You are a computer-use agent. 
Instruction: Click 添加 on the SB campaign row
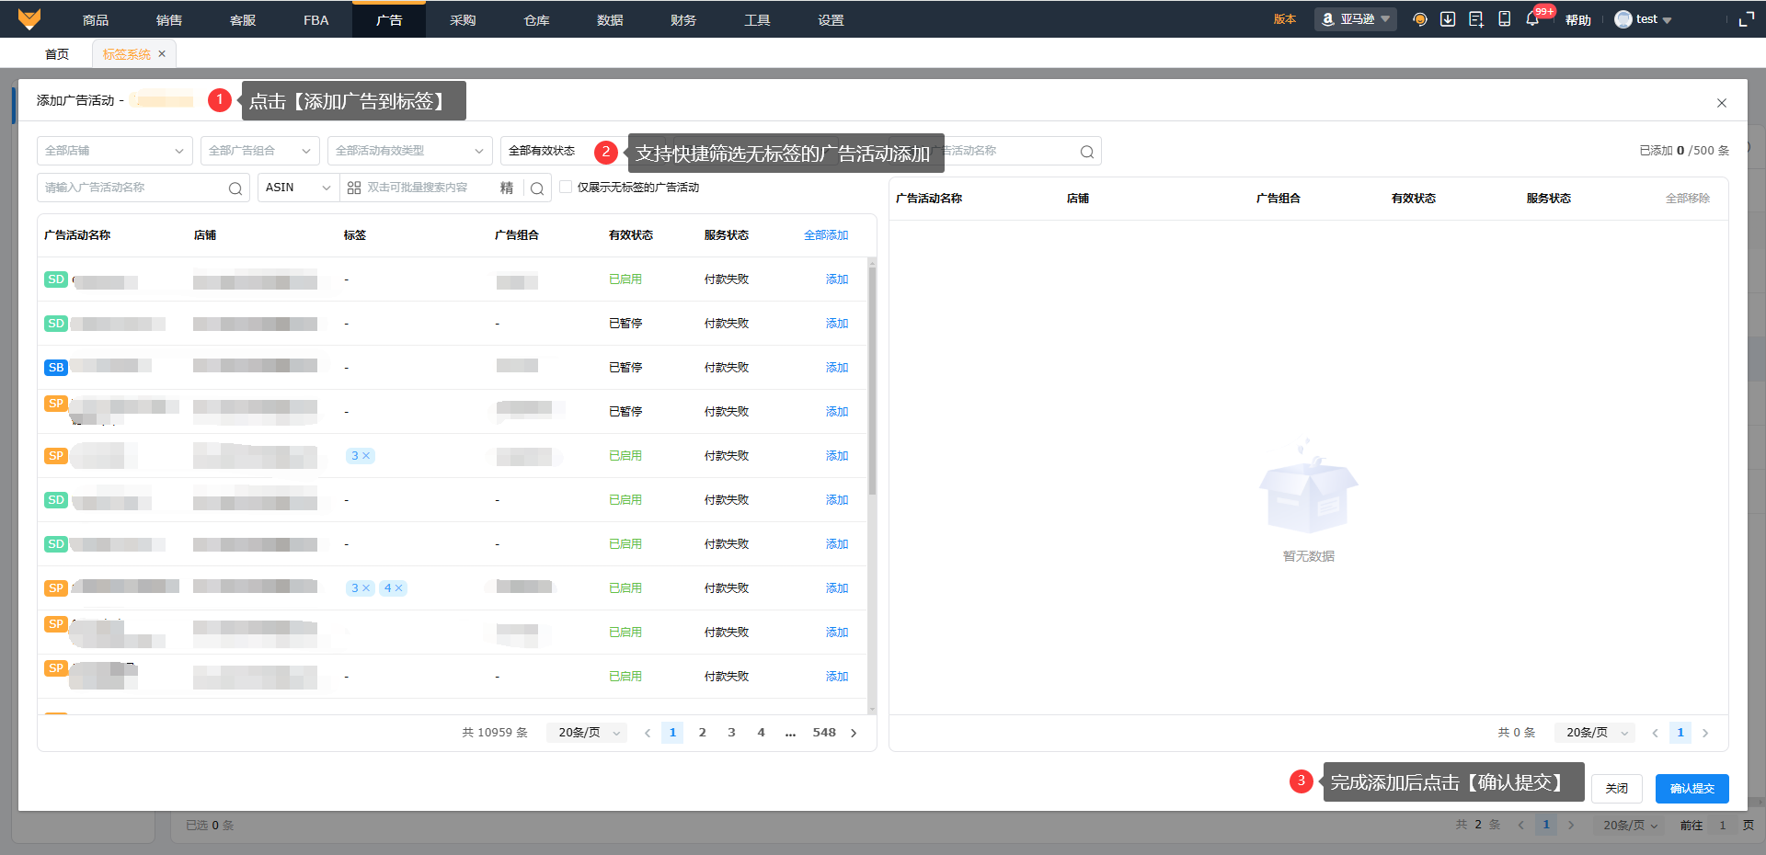tap(837, 368)
